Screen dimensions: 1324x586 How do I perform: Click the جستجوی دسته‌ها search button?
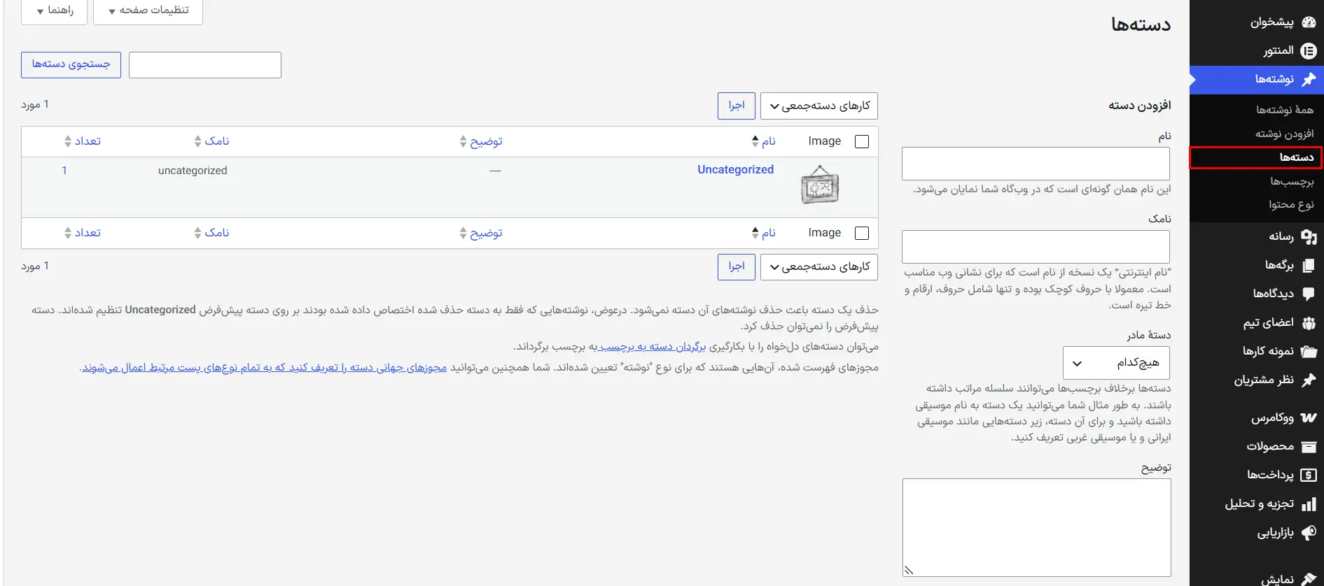[71, 65]
